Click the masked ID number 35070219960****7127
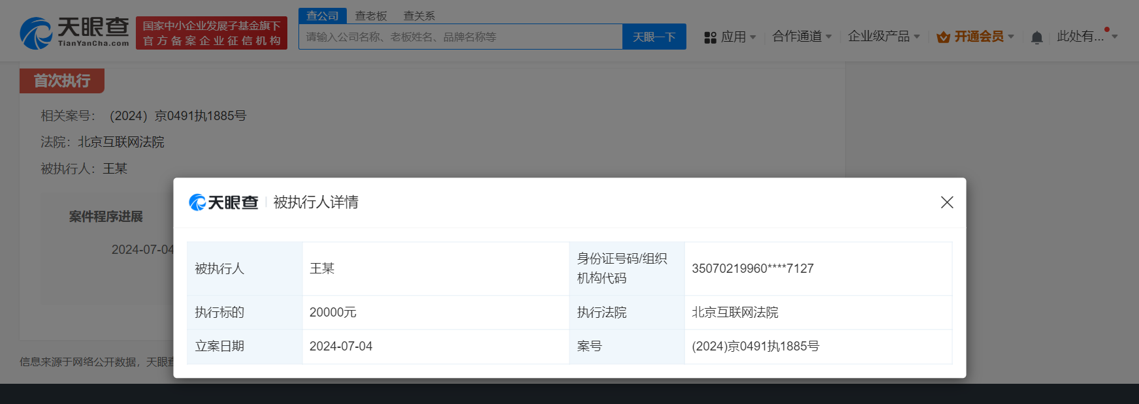The height and width of the screenshot is (404, 1139). click(x=752, y=269)
